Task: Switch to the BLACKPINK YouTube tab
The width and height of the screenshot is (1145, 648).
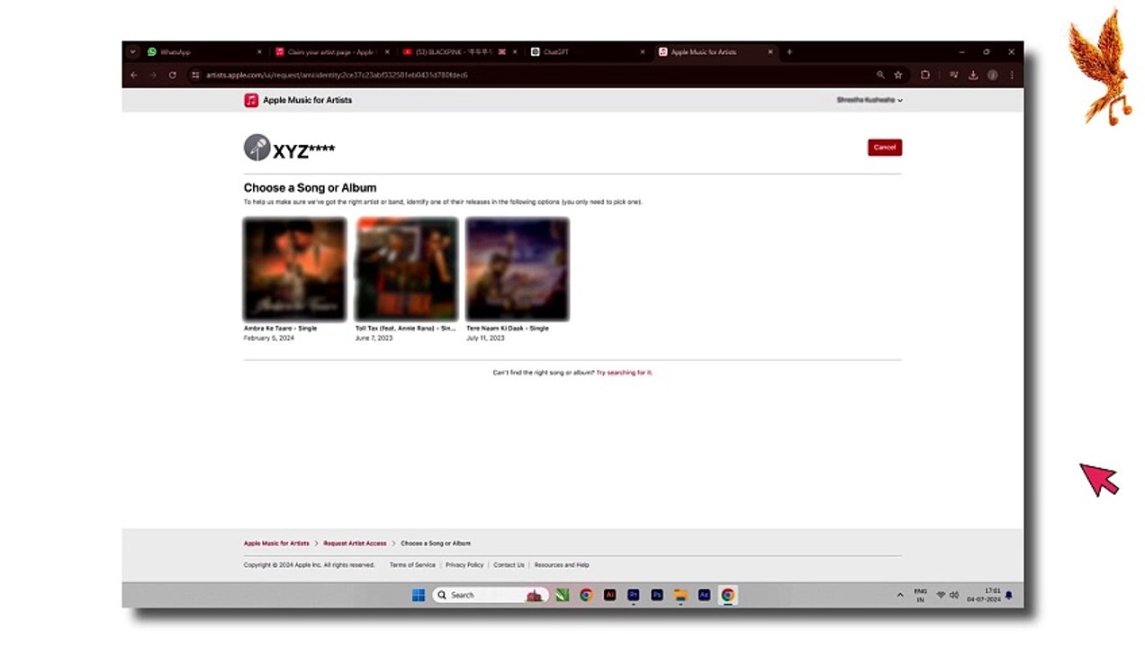Action: pos(460,52)
